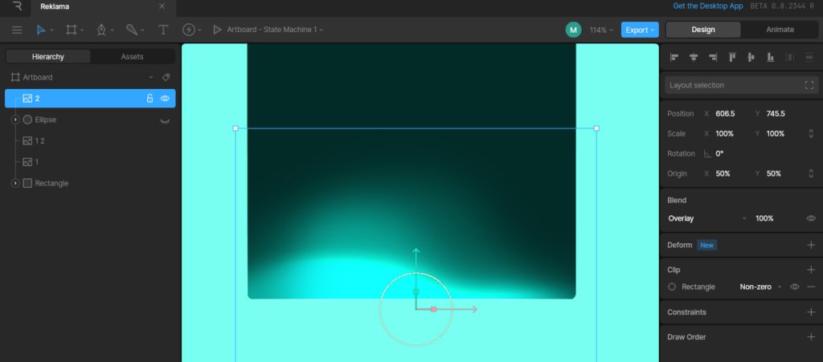Play the Artboard State Machine 1

point(217,30)
